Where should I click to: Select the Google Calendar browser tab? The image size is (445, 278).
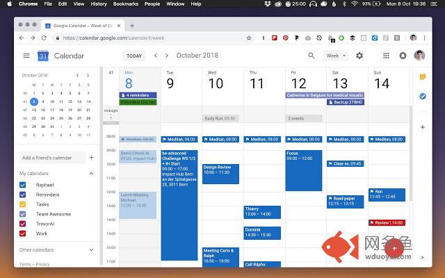[83, 26]
